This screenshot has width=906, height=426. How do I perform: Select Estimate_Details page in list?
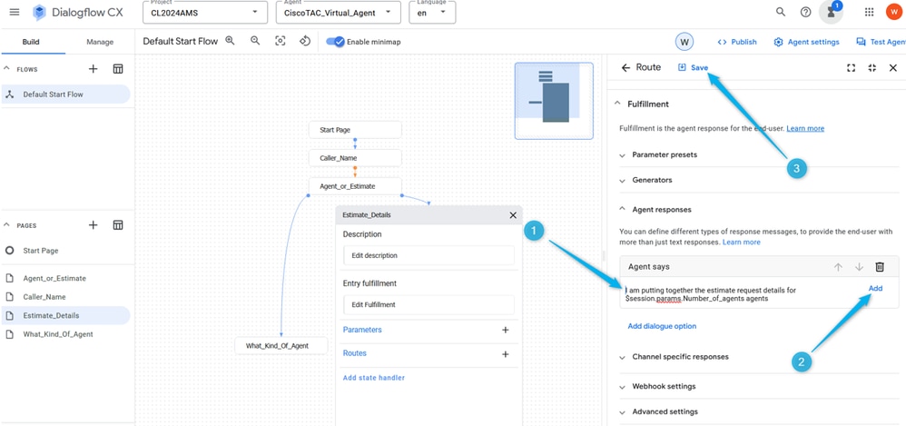[66, 315]
